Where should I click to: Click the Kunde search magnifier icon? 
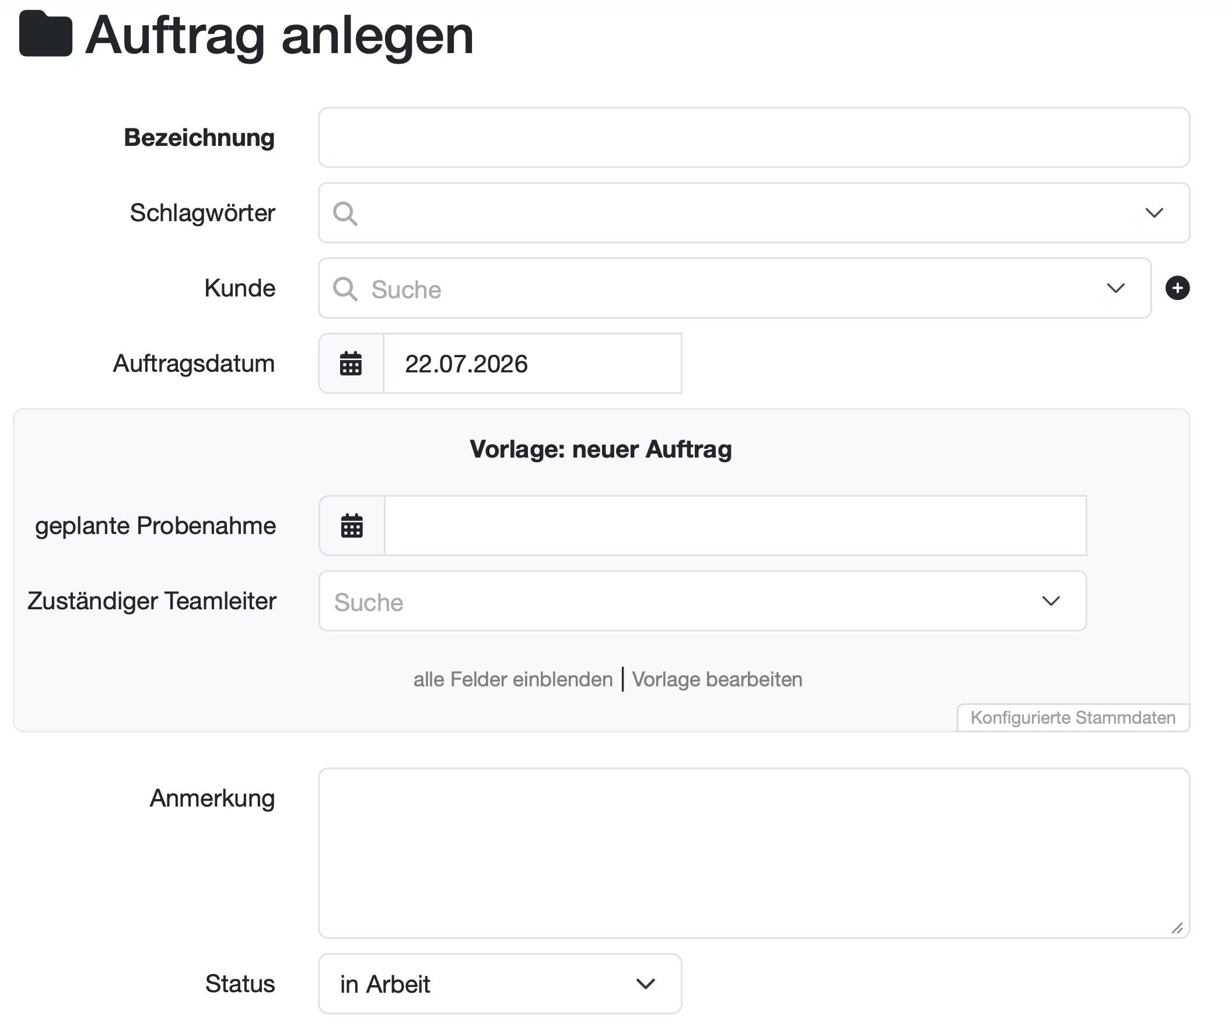pyautogui.click(x=345, y=289)
